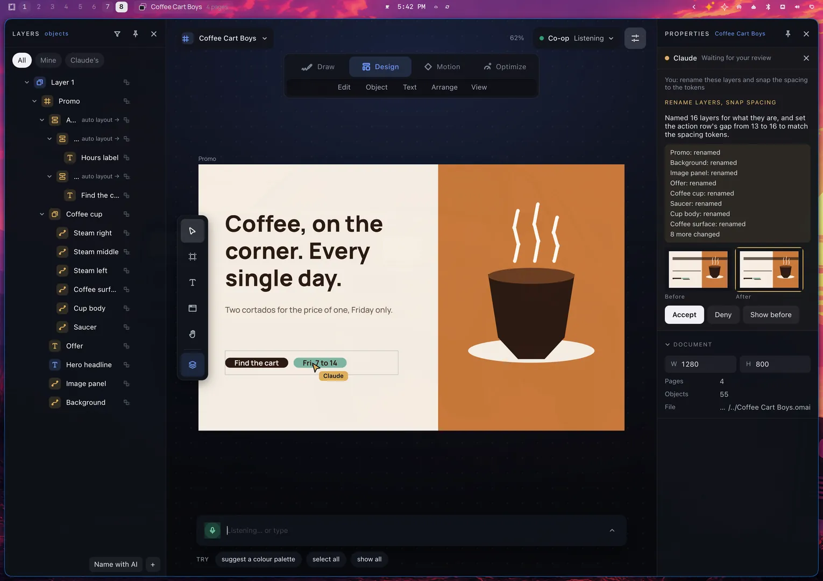Image resolution: width=823 pixels, height=581 pixels.
Task: Click the Coffee cup group icon
Action: pos(55,214)
